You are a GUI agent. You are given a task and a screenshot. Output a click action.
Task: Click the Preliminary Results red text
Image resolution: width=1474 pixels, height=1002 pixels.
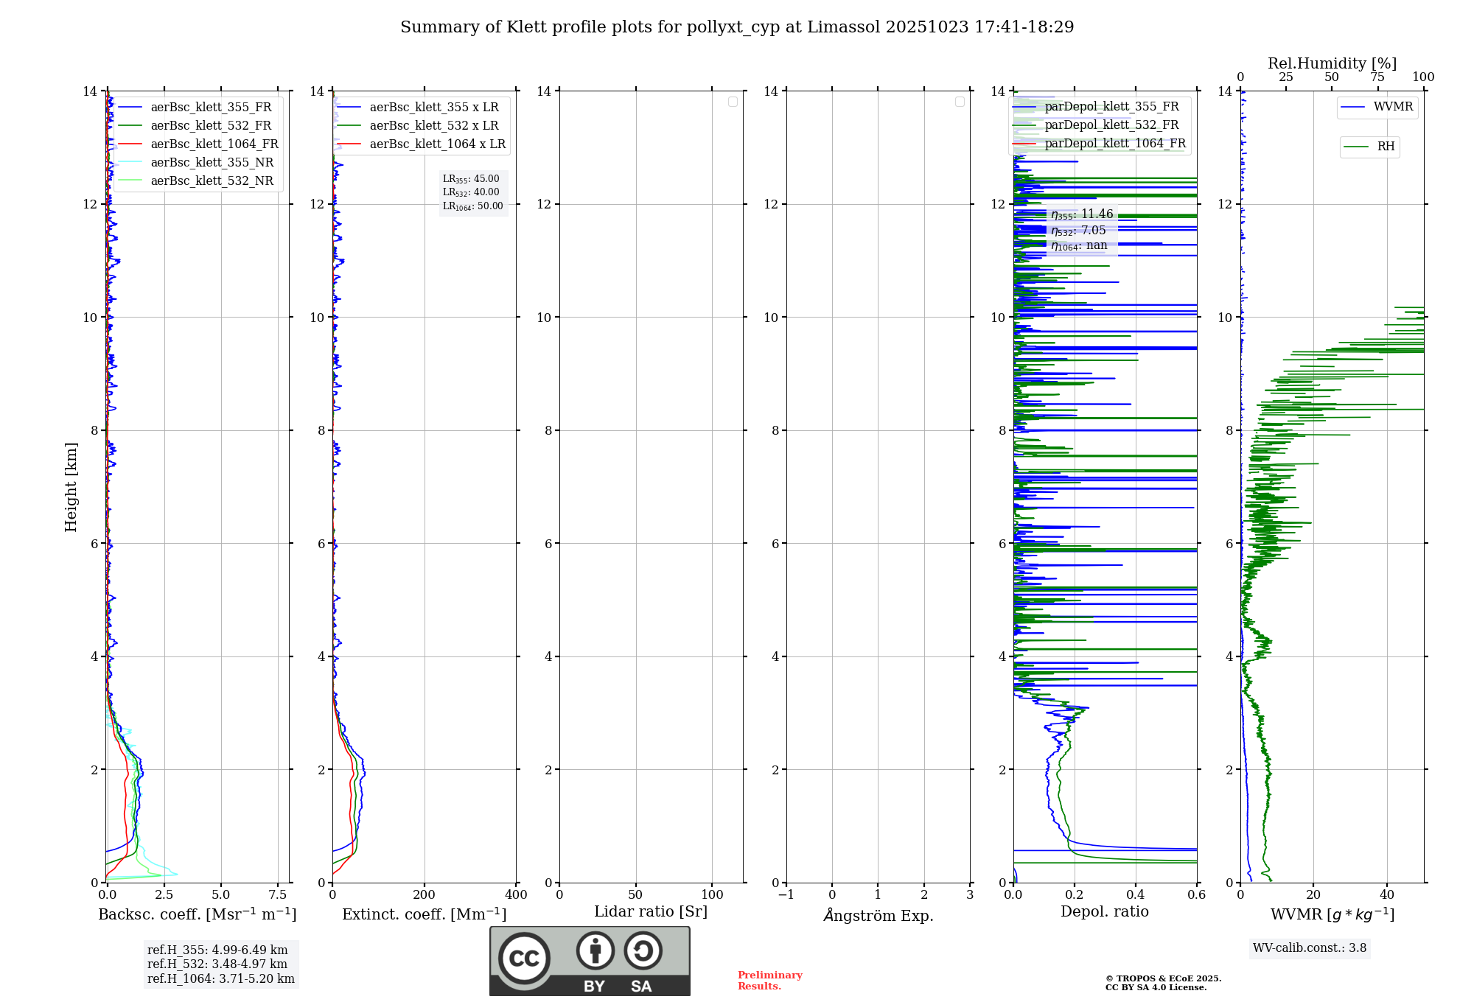click(x=769, y=981)
